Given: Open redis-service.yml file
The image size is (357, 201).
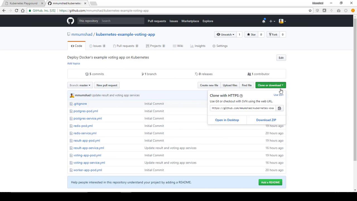Looking at the screenshot, I should point(85,133).
